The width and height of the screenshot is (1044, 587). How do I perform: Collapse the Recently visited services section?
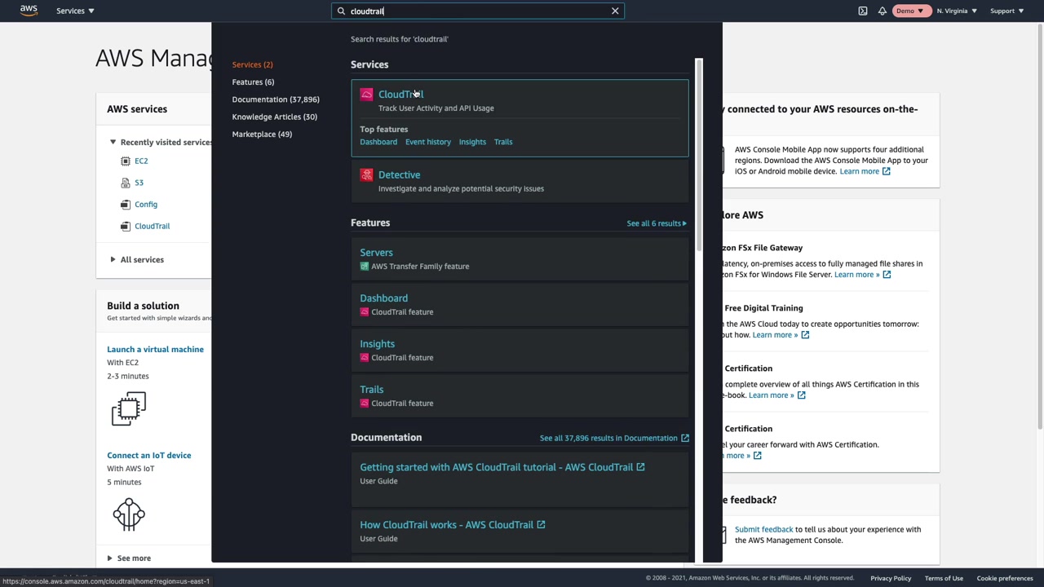113,143
